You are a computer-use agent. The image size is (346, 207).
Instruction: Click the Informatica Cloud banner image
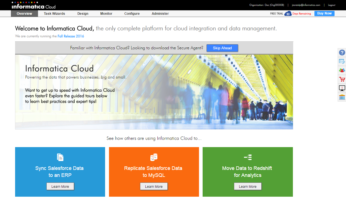pos(154,92)
